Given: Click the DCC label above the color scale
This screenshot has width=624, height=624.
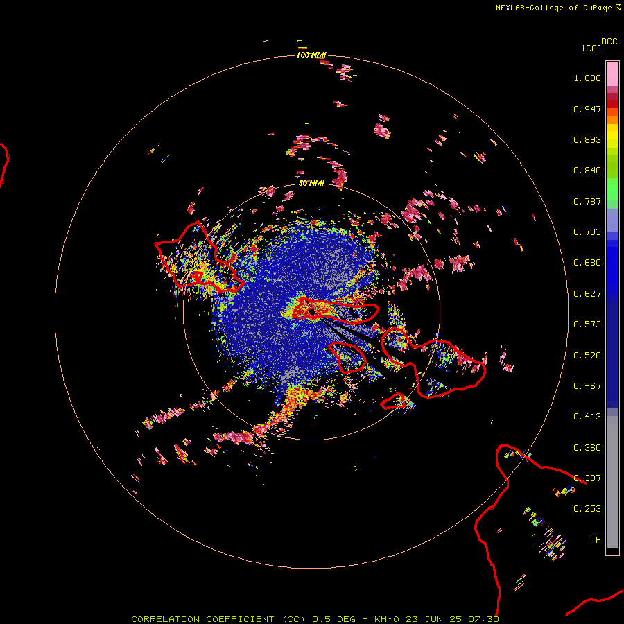Looking at the screenshot, I should click(609, 42).
